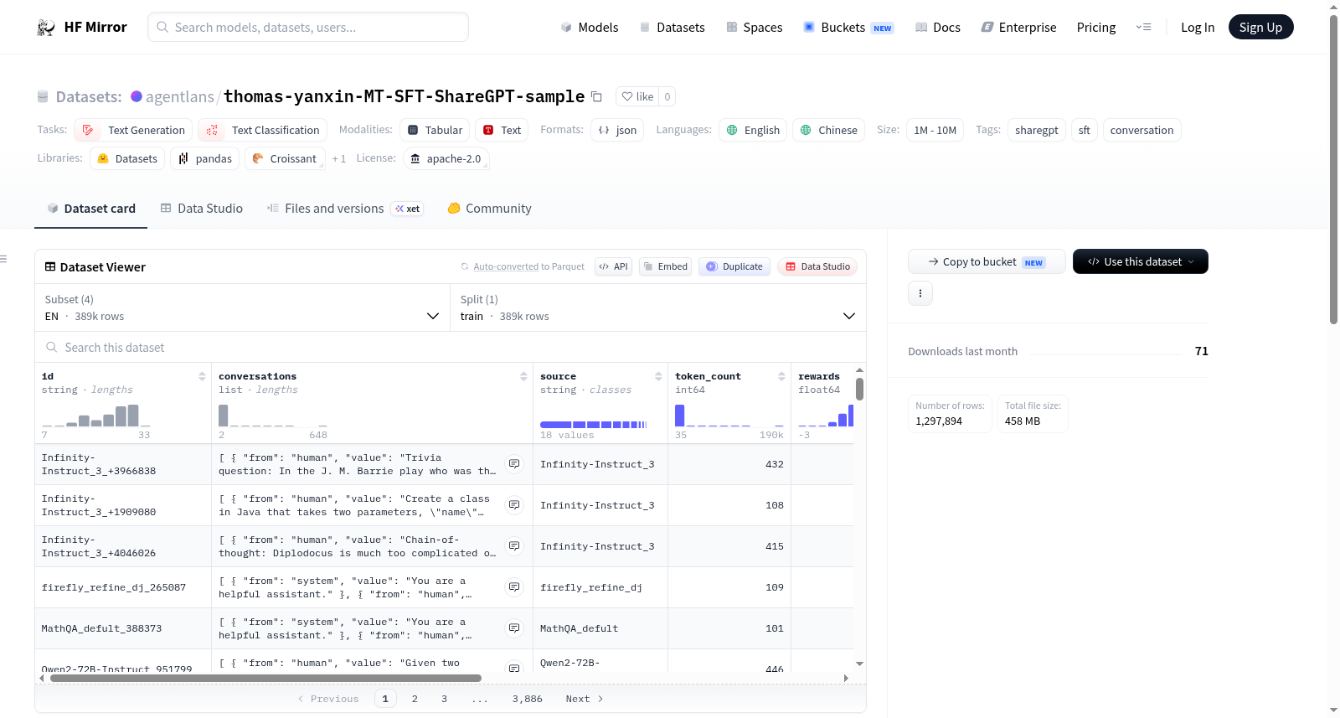
Task: Expand the Subset EN dropdown
Action: (x=242, y=307)
